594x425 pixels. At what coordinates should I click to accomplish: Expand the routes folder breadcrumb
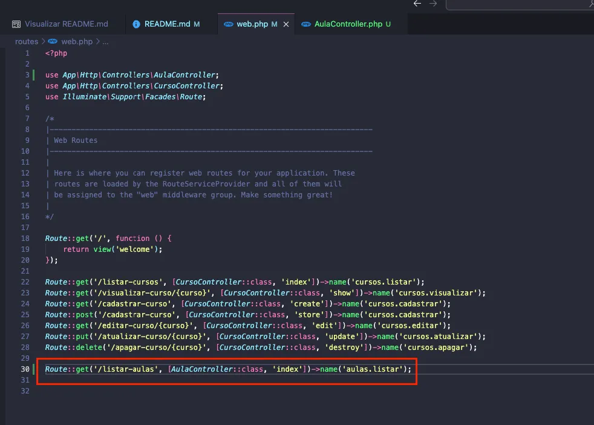click(x=26, y=42)
